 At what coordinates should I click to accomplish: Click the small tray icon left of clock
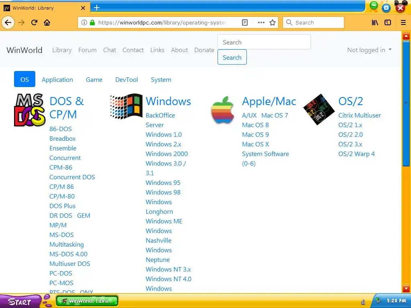tap(363, 302)
